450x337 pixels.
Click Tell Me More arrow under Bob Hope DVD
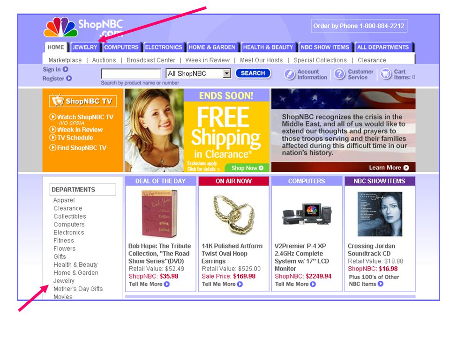167,284
